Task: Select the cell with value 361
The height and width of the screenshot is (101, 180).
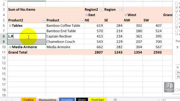Action: (x=133, y=36)
